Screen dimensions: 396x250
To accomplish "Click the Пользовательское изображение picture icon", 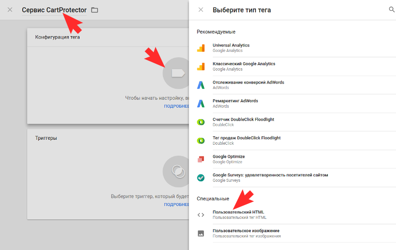I will coord(201,233).
